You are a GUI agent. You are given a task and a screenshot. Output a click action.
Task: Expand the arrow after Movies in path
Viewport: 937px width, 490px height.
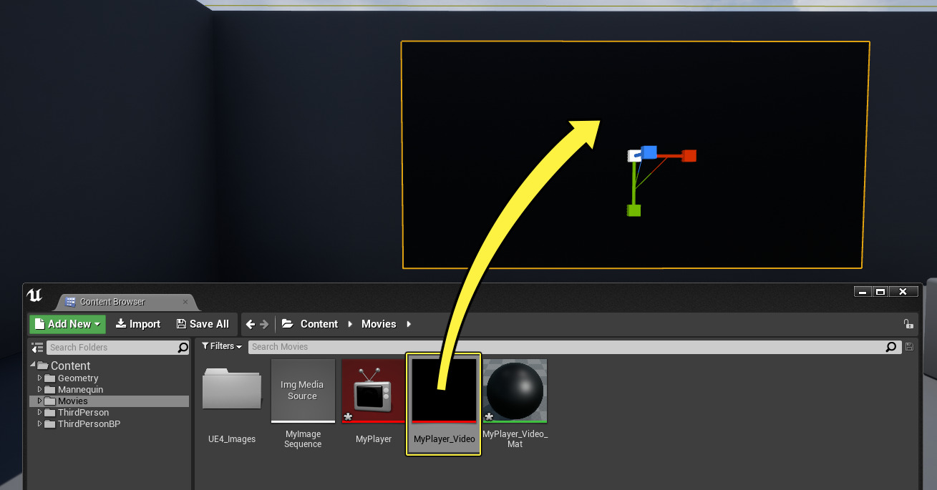(x=409, y=324)
